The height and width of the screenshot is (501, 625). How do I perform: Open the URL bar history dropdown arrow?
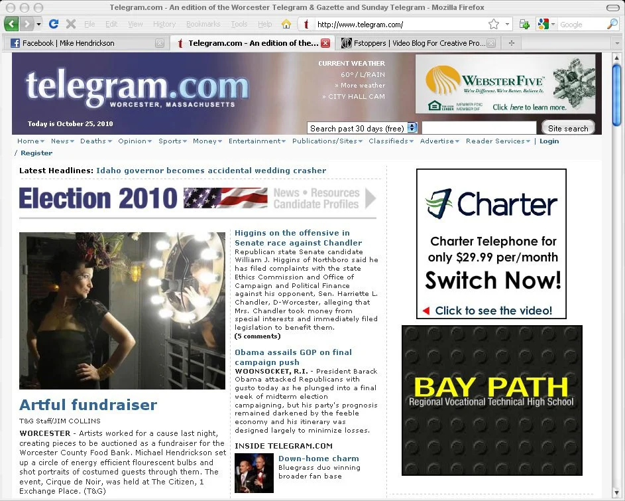507,25
